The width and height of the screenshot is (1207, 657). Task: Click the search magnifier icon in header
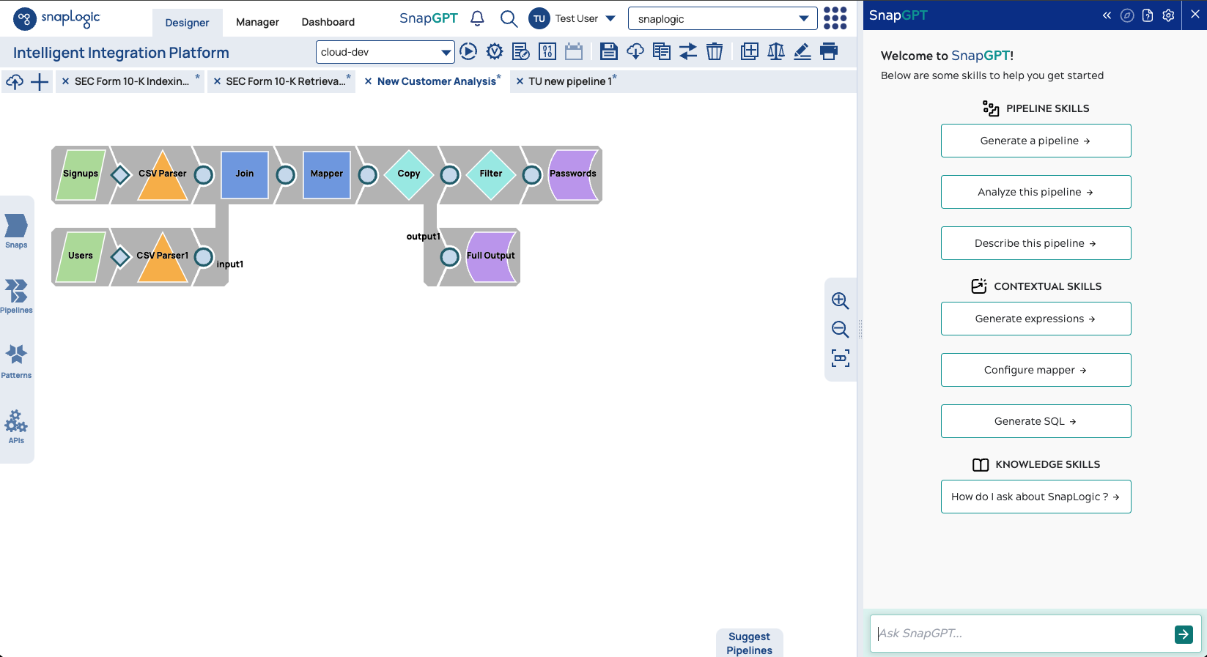pos(509,18)
